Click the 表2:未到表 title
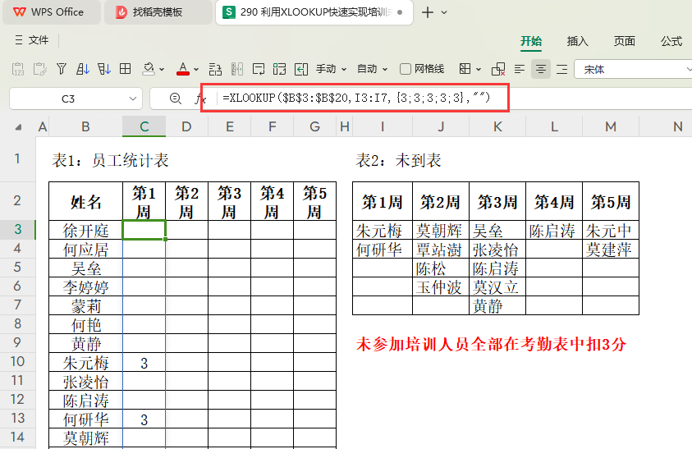Viewport: 692px width, 449px height. 398,160
